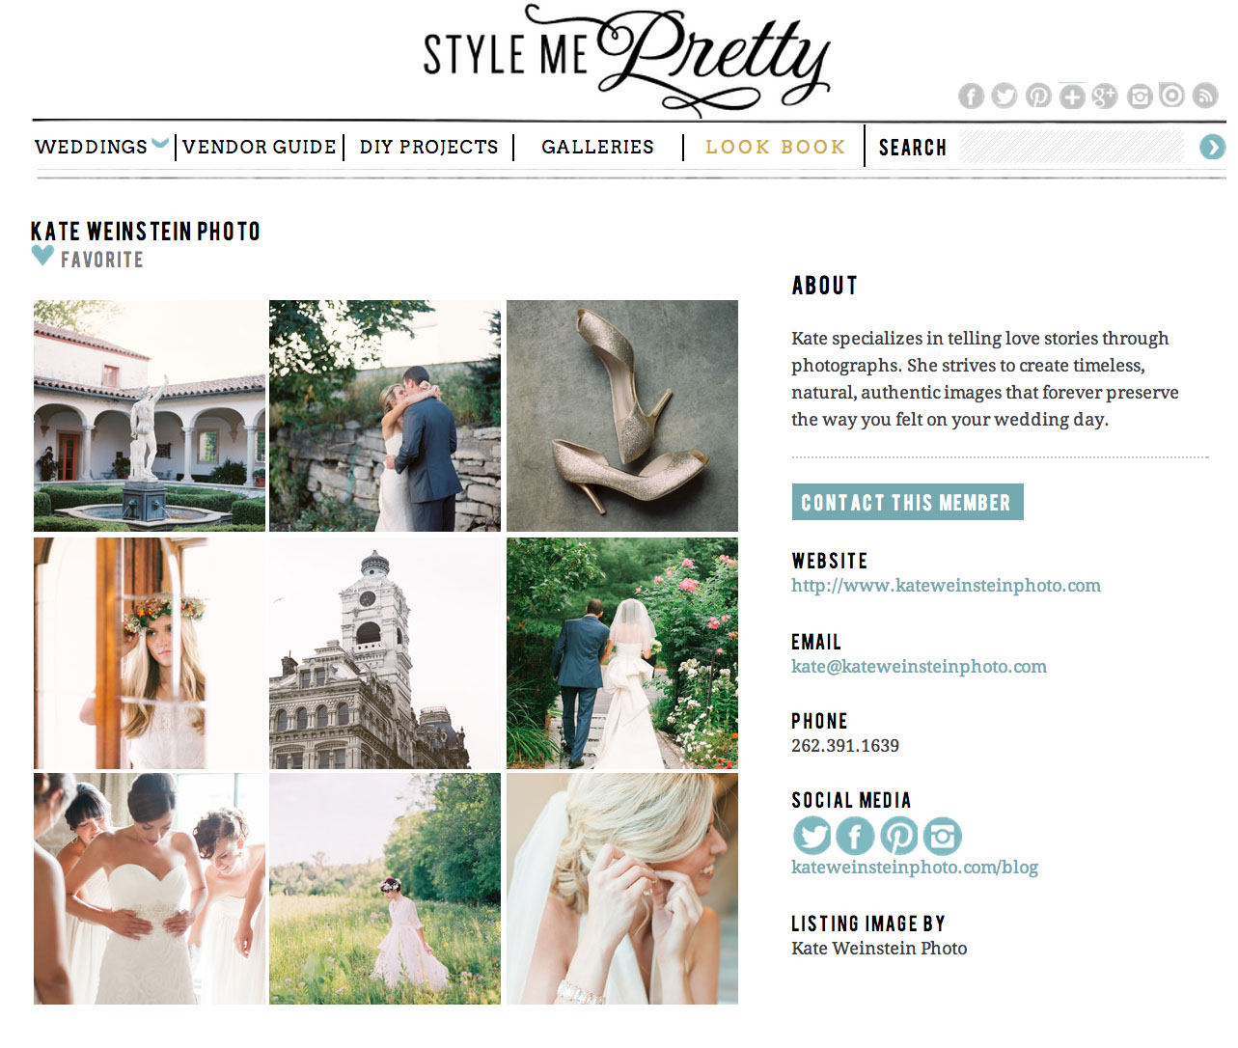Open bride with flower crown photo

coord(150,653)
